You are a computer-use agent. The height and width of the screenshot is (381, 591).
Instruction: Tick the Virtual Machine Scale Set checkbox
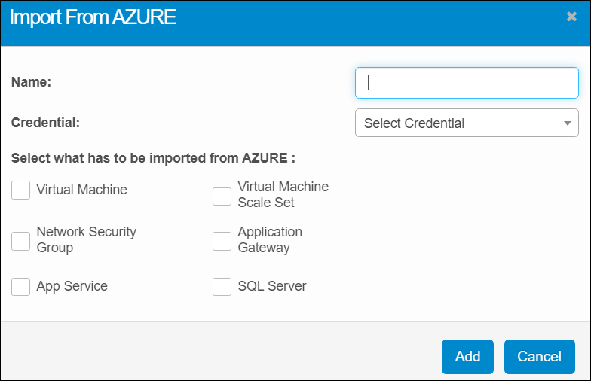pyautogui.click(x=222, y=196)
